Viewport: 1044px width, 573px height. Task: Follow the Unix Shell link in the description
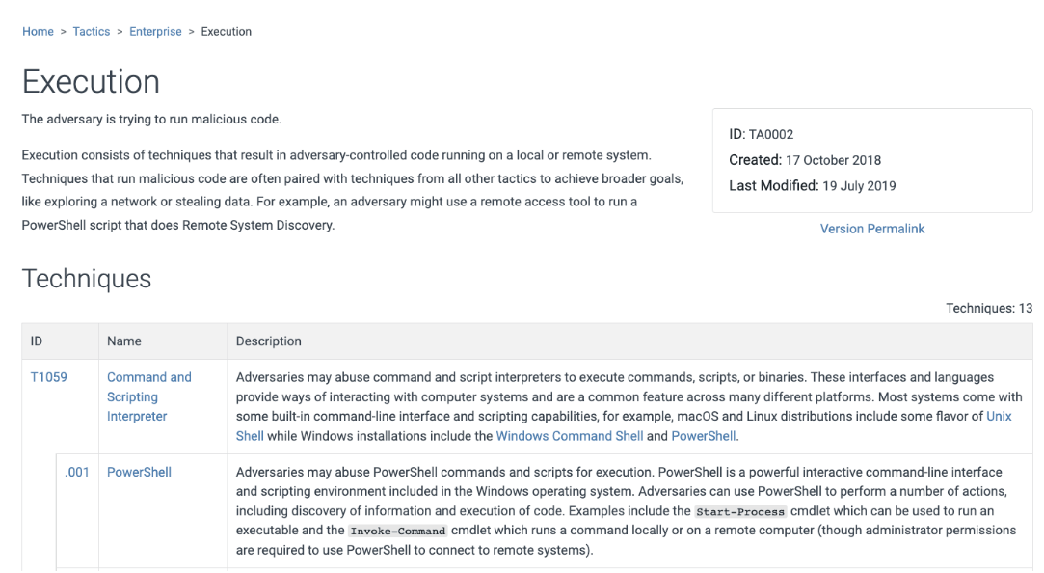tap(999, 417)
